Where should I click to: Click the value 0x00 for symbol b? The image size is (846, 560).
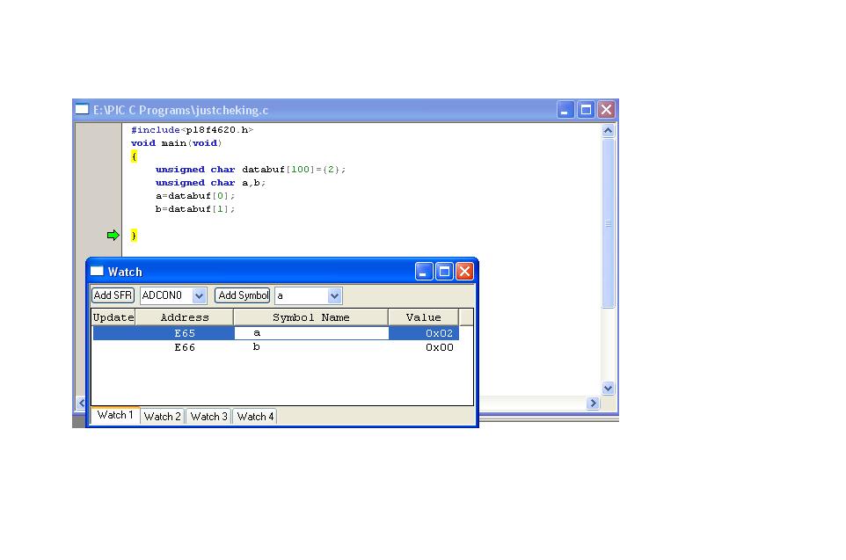pyautogui.click(x=424, y=347)
